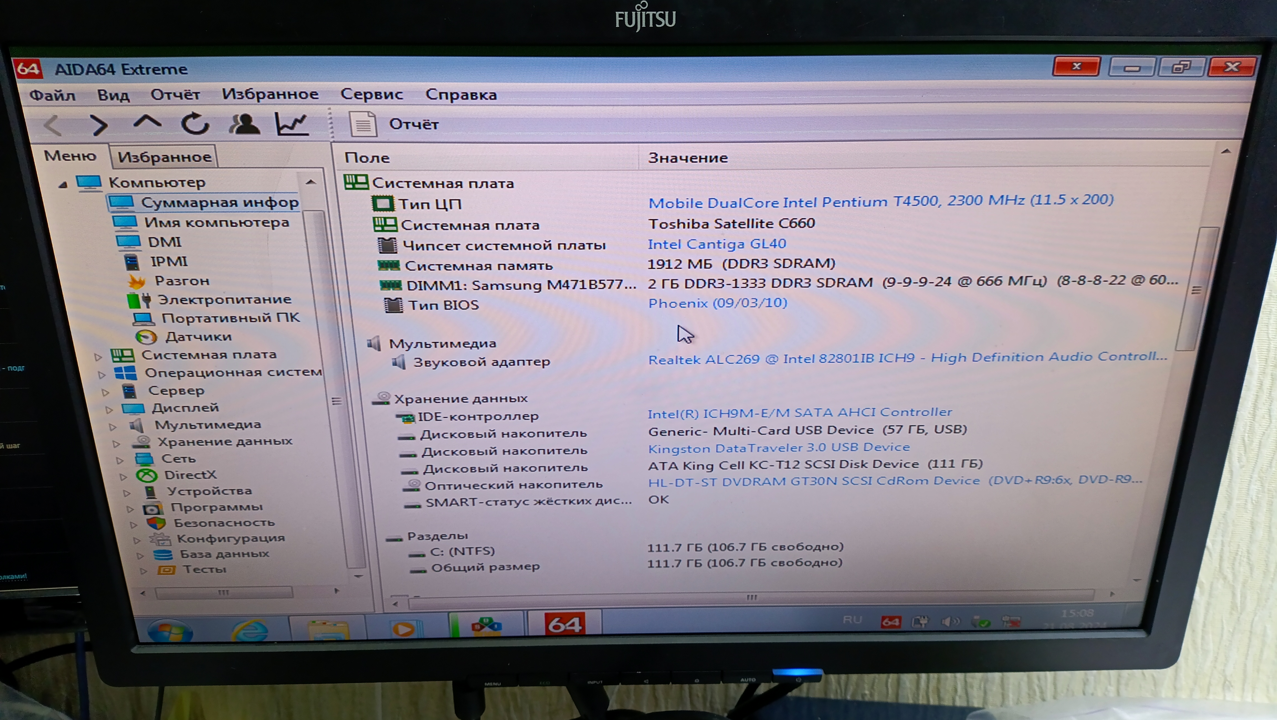Click the Конфигурация tree icon
The height and width of the screenshot is (720, 1277).
[160, 539]
